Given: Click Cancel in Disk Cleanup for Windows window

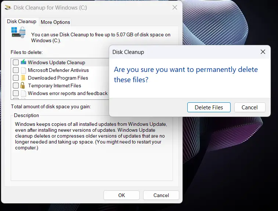Looking at the screenshot, I should [x=161, y=195].
